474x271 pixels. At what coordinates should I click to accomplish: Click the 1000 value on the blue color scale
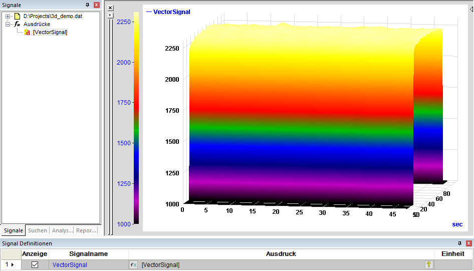click(x=124, y=224)
